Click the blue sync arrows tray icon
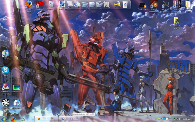195x122 pixels. coord(165,119)
